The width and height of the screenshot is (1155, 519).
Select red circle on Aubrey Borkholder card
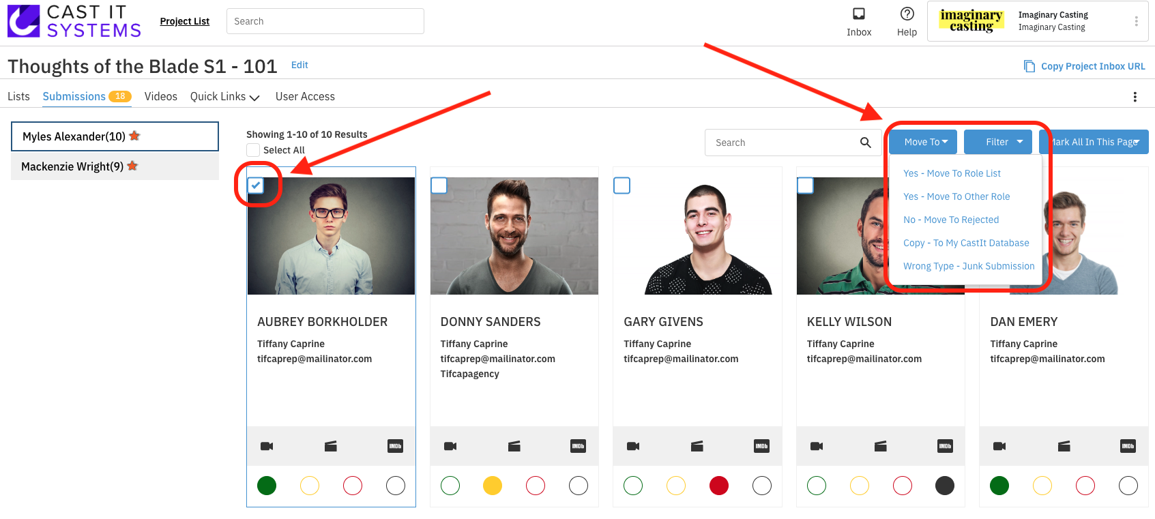(x=353, y=486)
